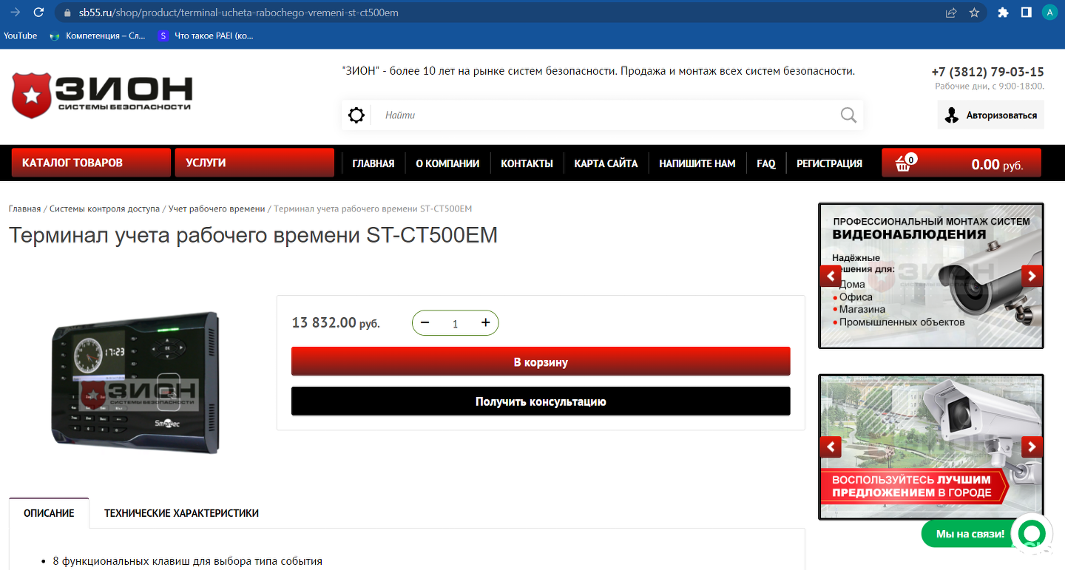Open the УСЛУГИ menu
The width and height of the screenshot is (1065, 570).
254,163
